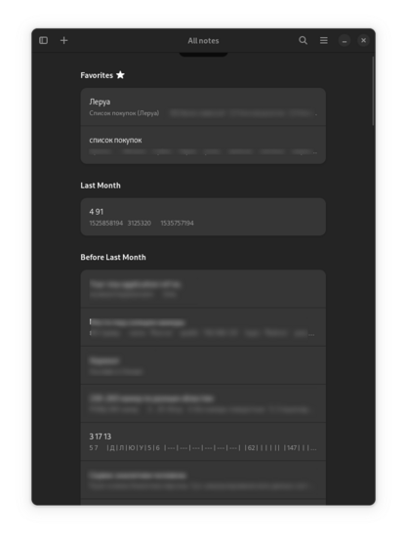Viewport: 407px width, 540px height.
Task: Open the note titled 4 91
Action: pos(203,217)
